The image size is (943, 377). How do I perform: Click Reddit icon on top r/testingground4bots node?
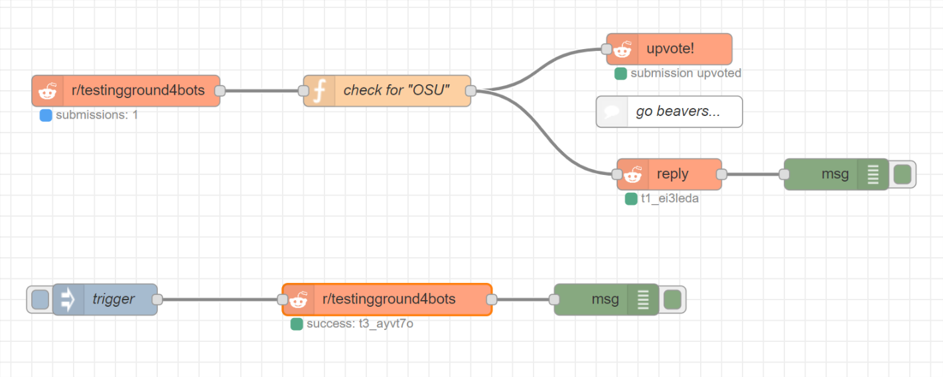point(47,91)
